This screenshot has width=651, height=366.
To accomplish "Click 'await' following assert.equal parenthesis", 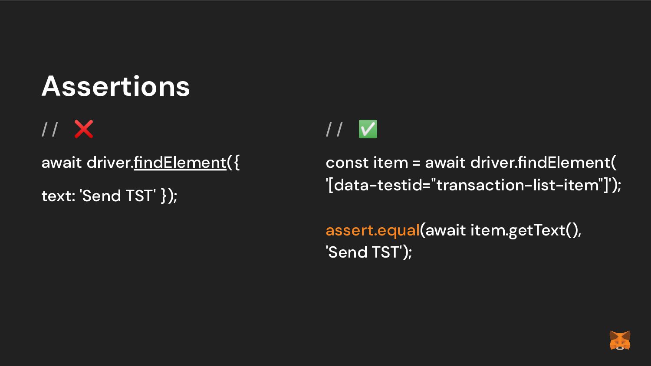I will 445,230.
